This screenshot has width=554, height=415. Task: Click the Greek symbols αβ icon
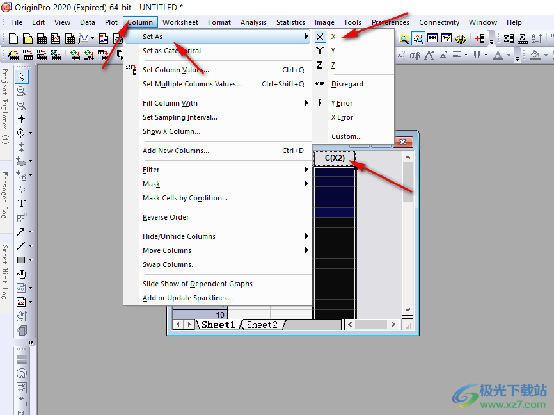pos(415,55)
